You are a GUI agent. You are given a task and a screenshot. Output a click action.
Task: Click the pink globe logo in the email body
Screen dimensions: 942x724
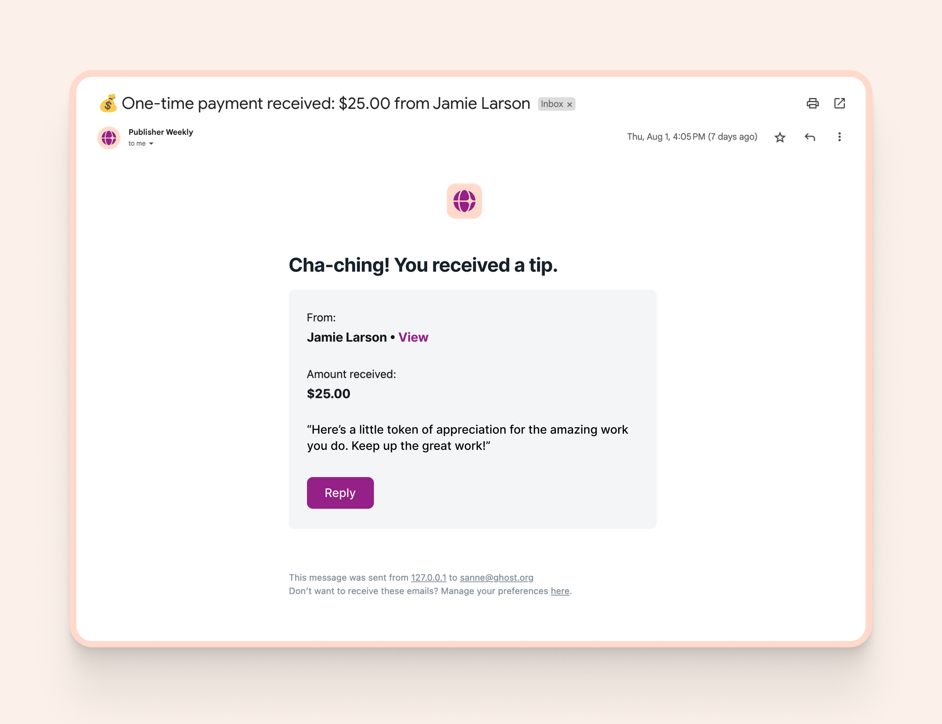(464, 201)
